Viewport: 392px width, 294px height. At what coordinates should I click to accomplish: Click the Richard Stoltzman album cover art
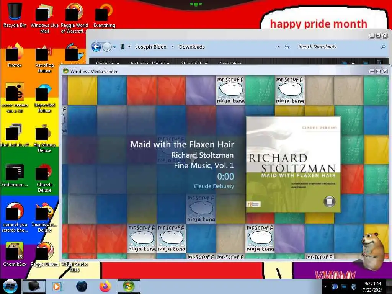point(293,164)
